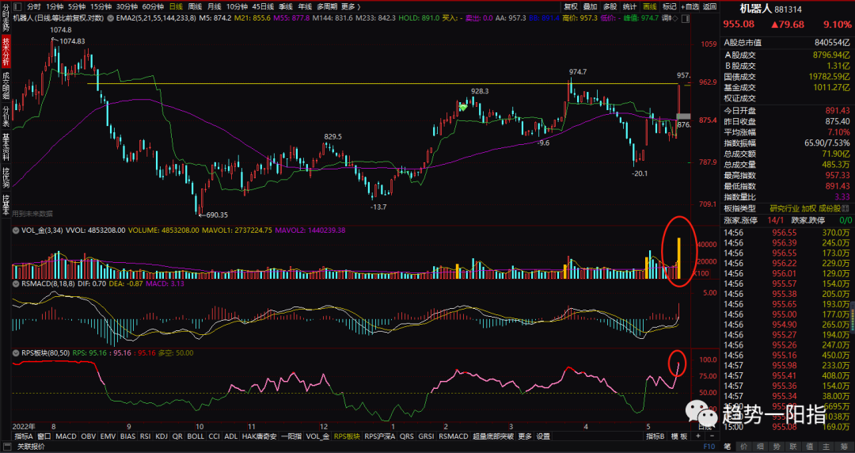The image size is (855, 453).
Task: Switch to the 指标B group
Action: point(655,436)
